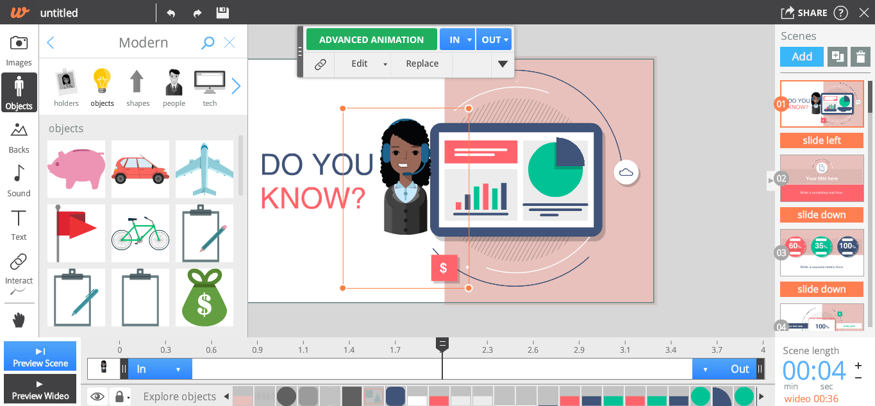
Task: Select the tech objects category
Action: point(210,87)
